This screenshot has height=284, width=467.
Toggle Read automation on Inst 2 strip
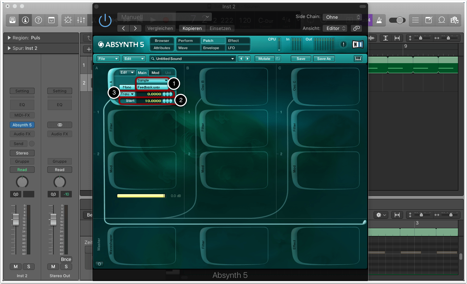pyautogui.click(x=22, y=170)
